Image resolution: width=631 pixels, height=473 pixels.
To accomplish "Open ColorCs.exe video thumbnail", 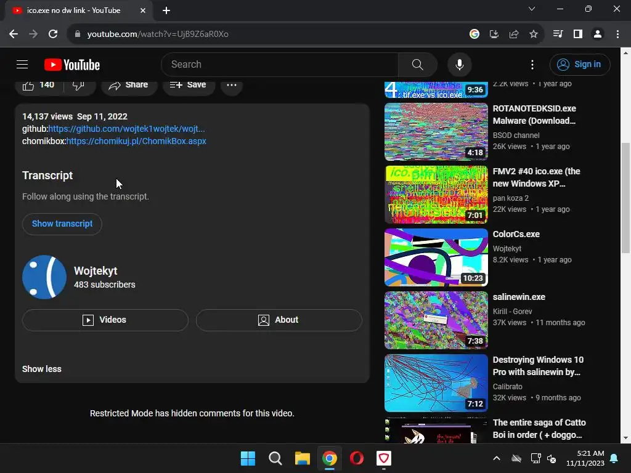I will 436,257.
